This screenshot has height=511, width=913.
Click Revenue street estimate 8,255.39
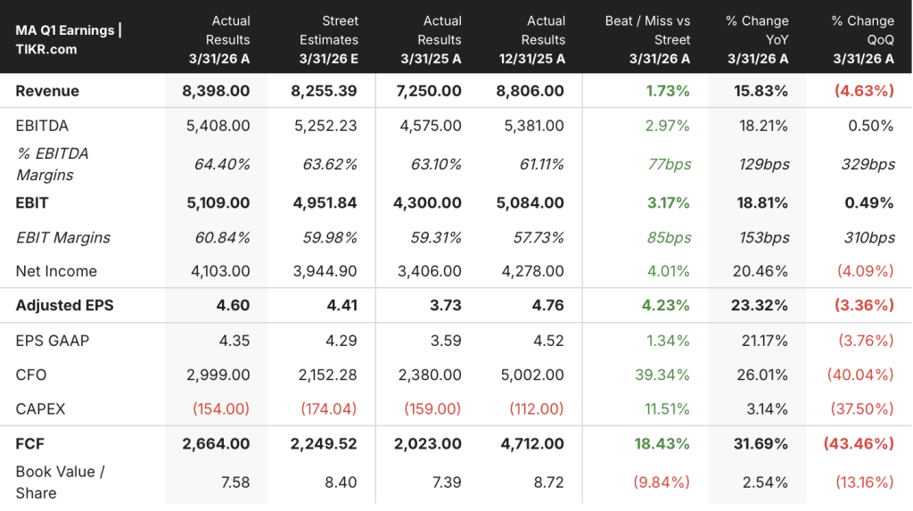point(324,91)
